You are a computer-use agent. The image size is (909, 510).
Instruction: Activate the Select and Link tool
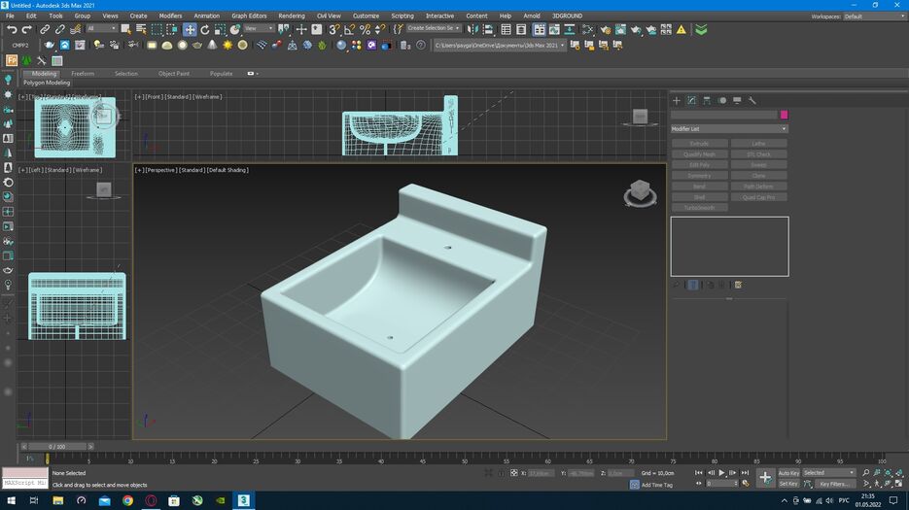(45, 29)
